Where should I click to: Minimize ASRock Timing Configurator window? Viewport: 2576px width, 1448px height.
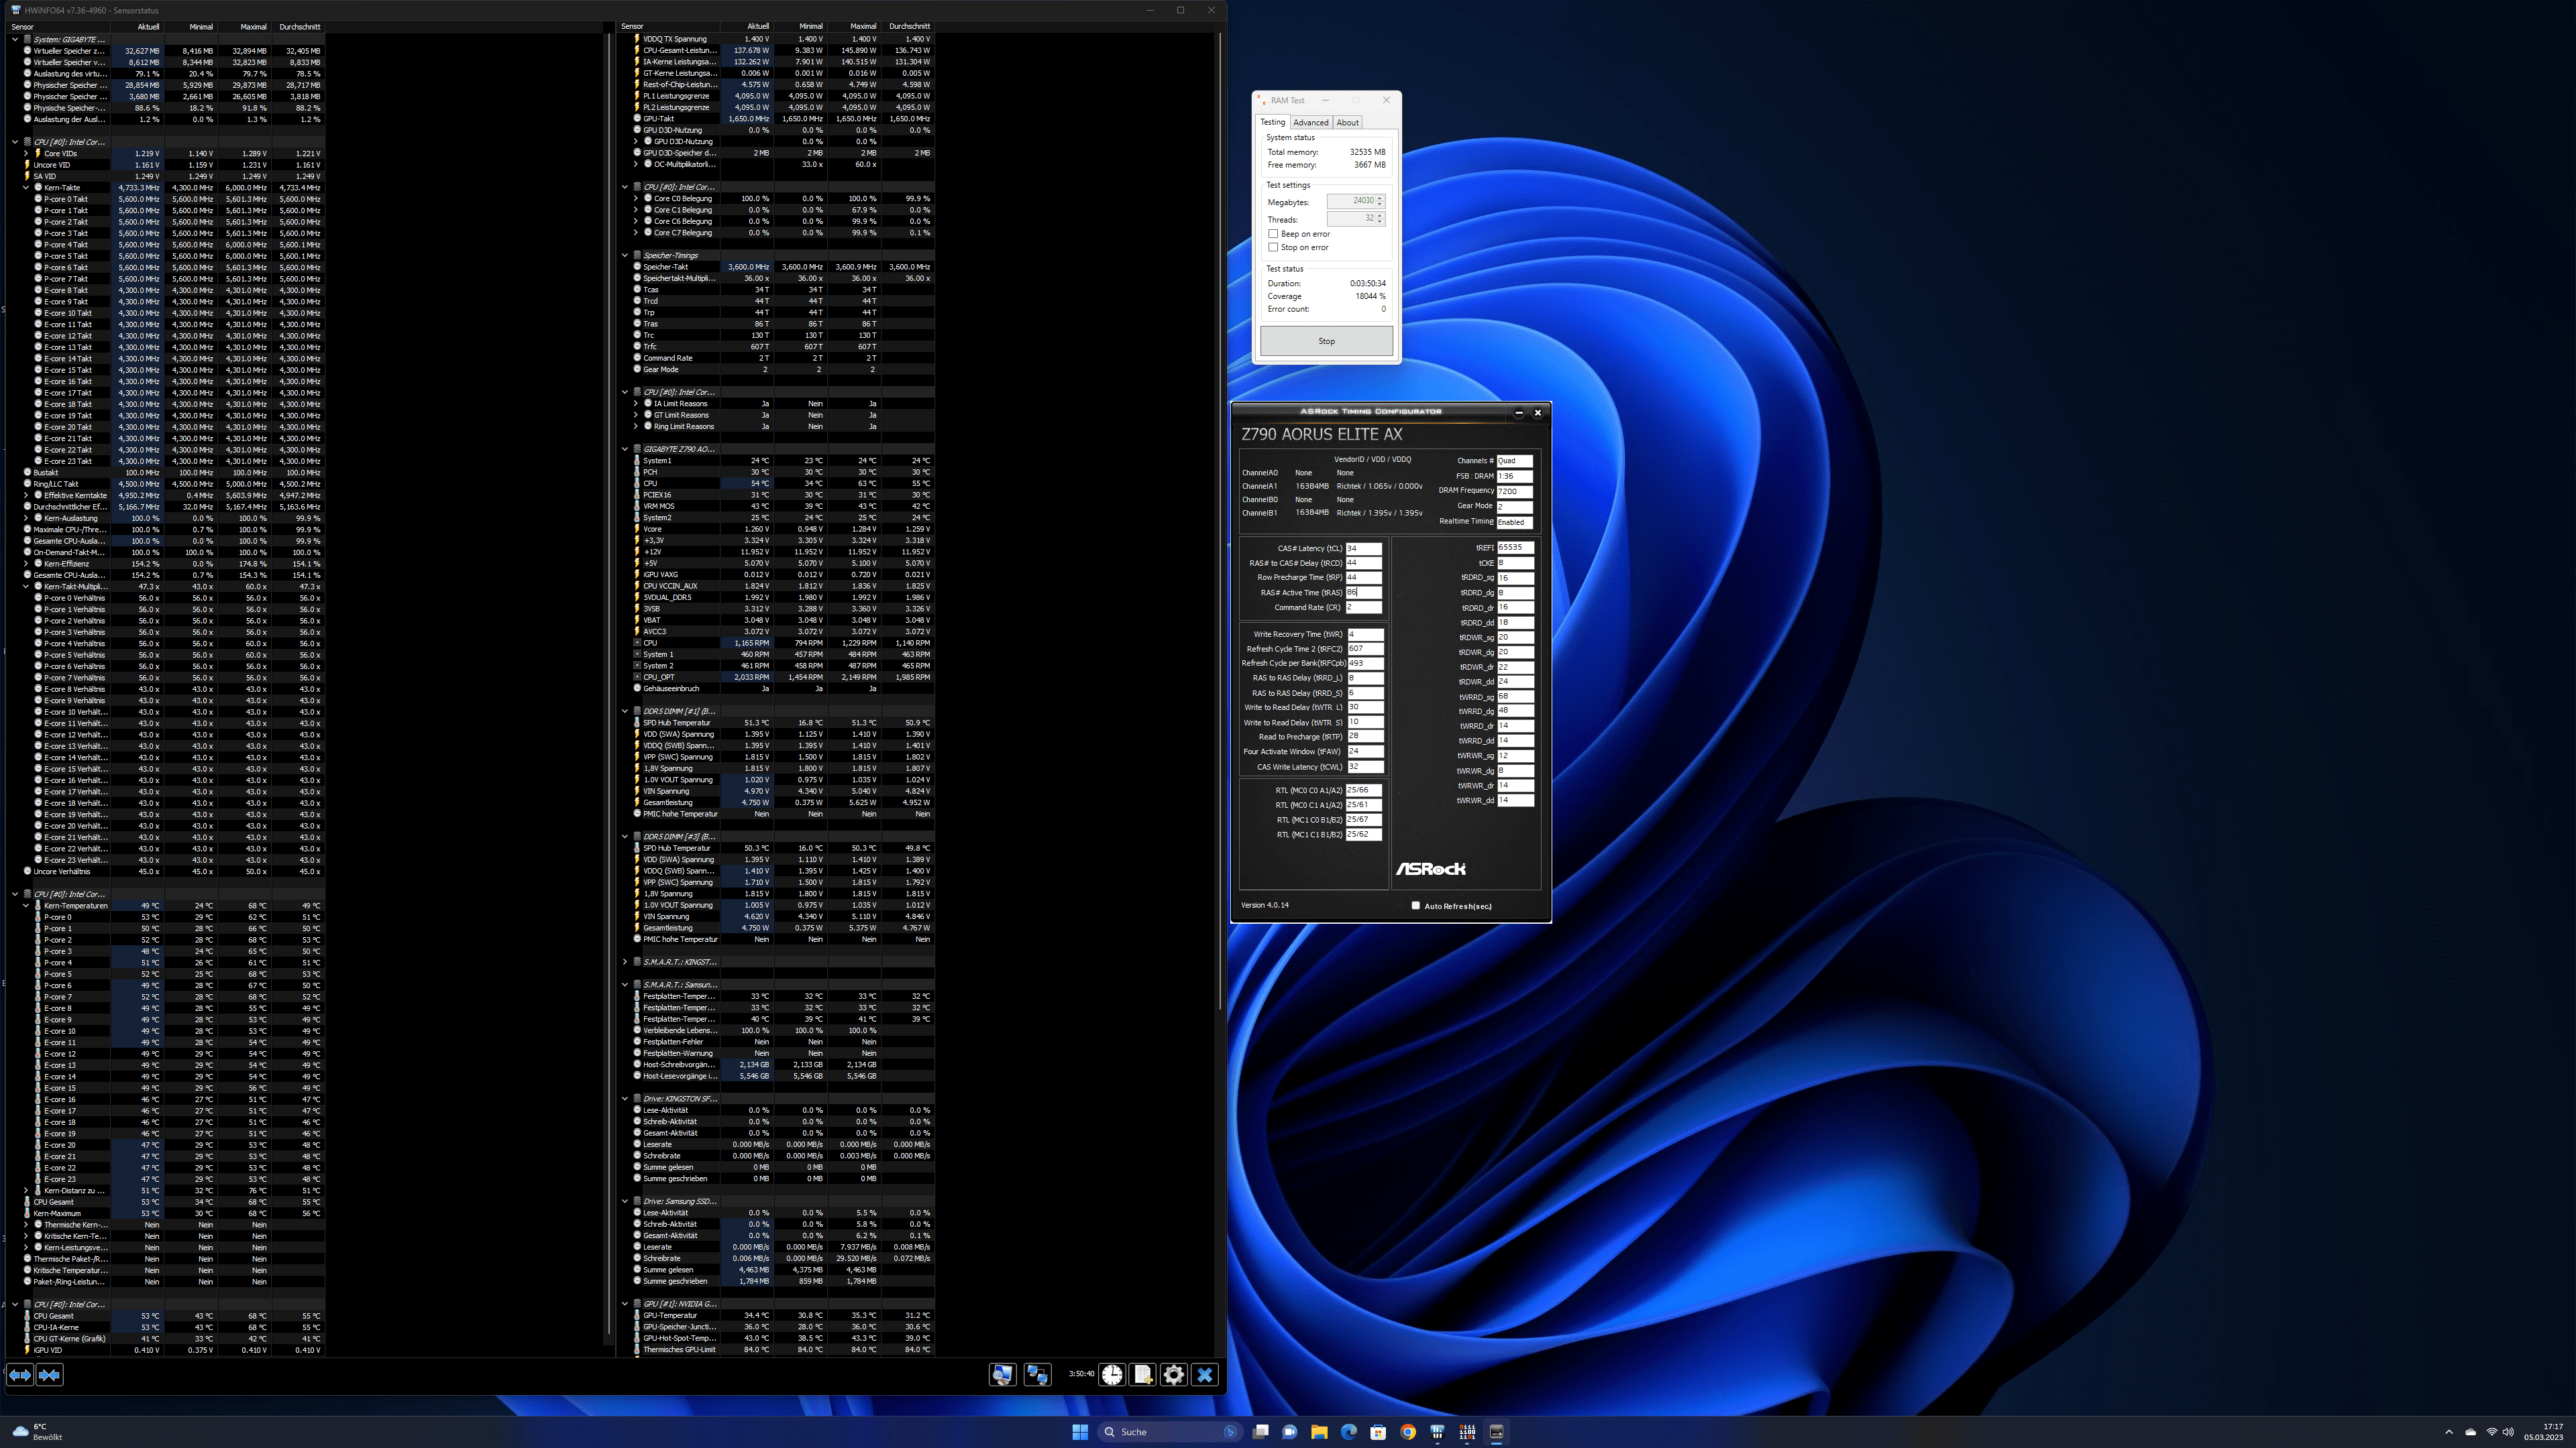click(x=1519, y=412)
